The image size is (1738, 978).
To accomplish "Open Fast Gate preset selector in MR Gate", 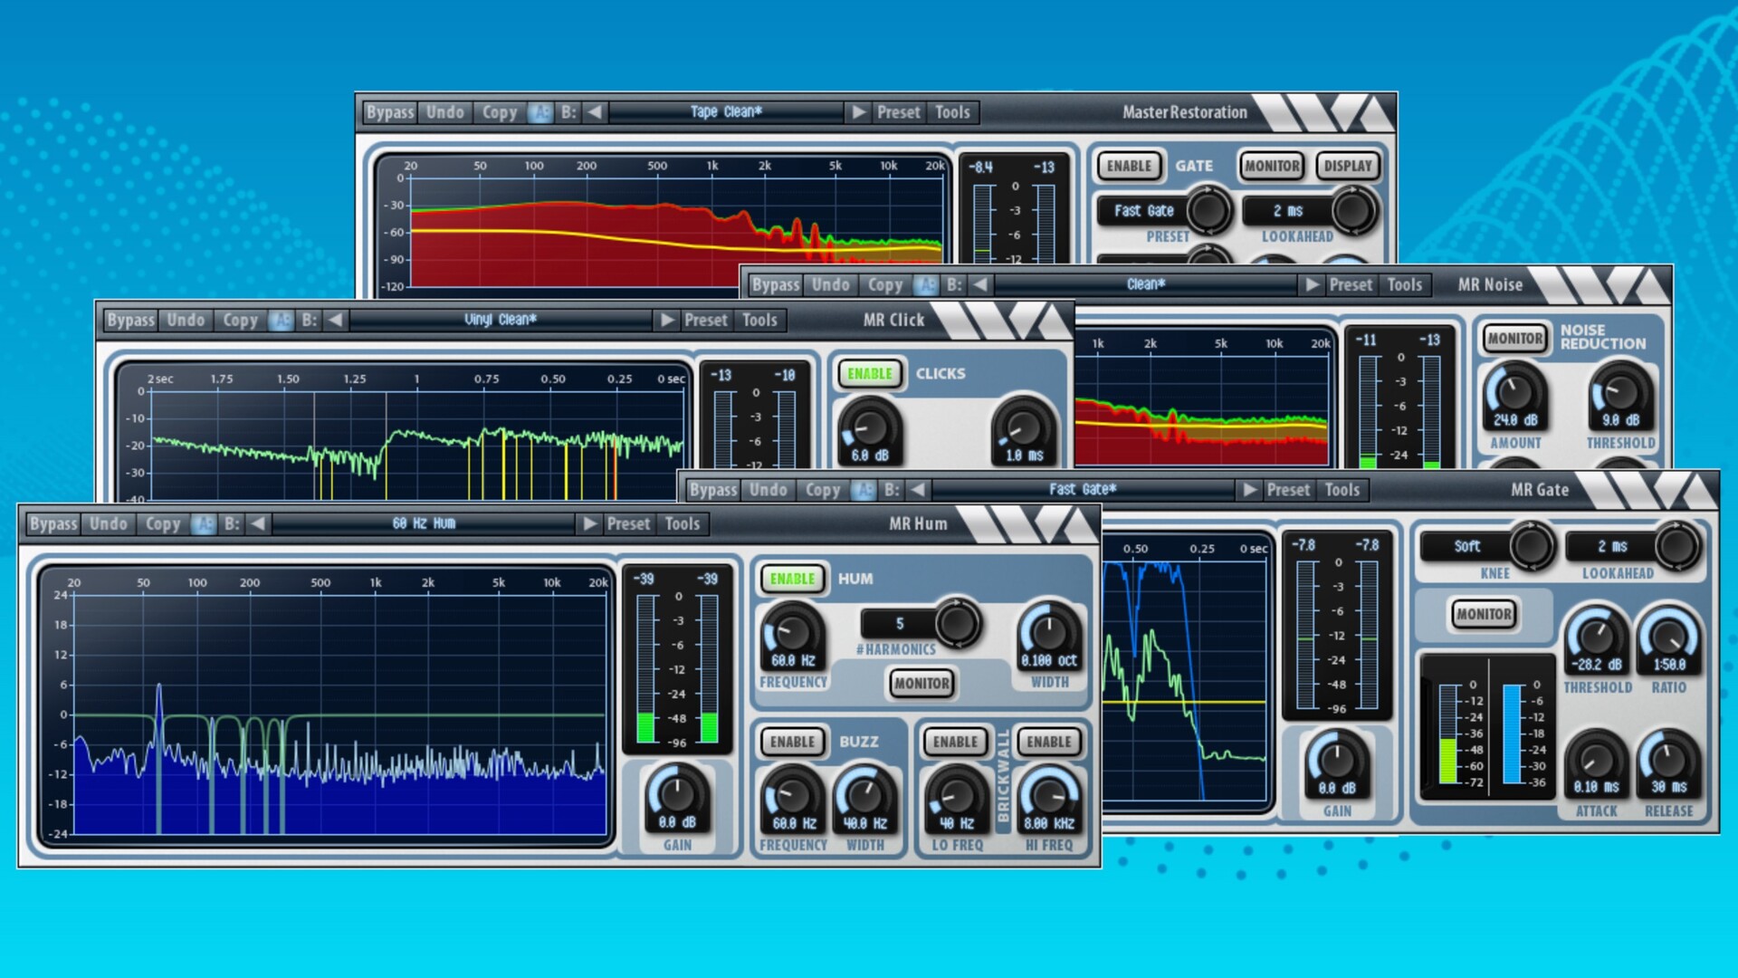I will point(1083,490).
